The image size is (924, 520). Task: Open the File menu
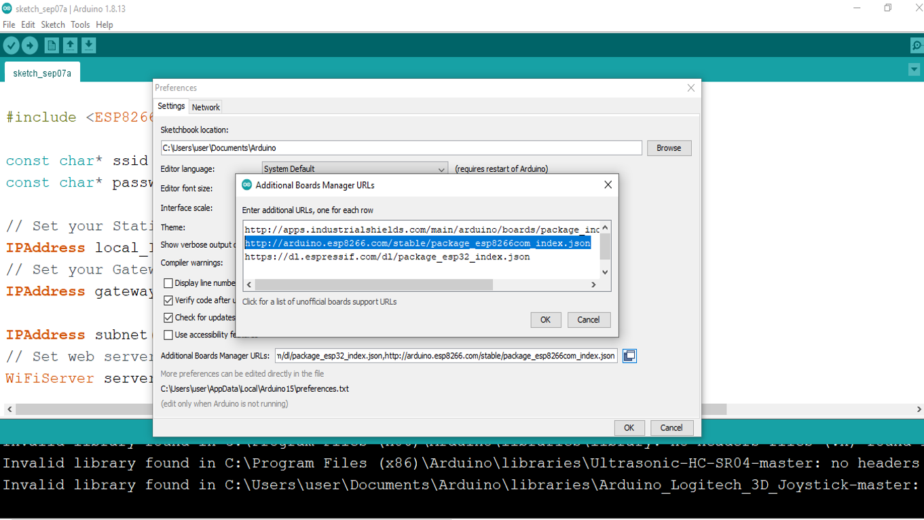(9, 24)
